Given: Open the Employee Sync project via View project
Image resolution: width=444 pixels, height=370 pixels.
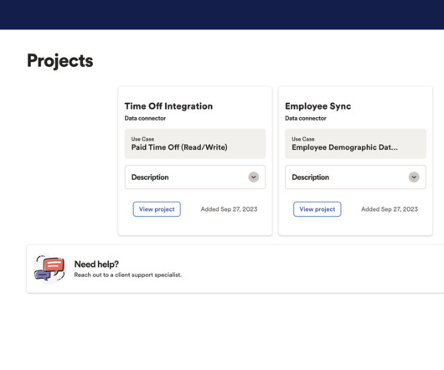Looking at the screenshot, I should click(x=317, y=209).
